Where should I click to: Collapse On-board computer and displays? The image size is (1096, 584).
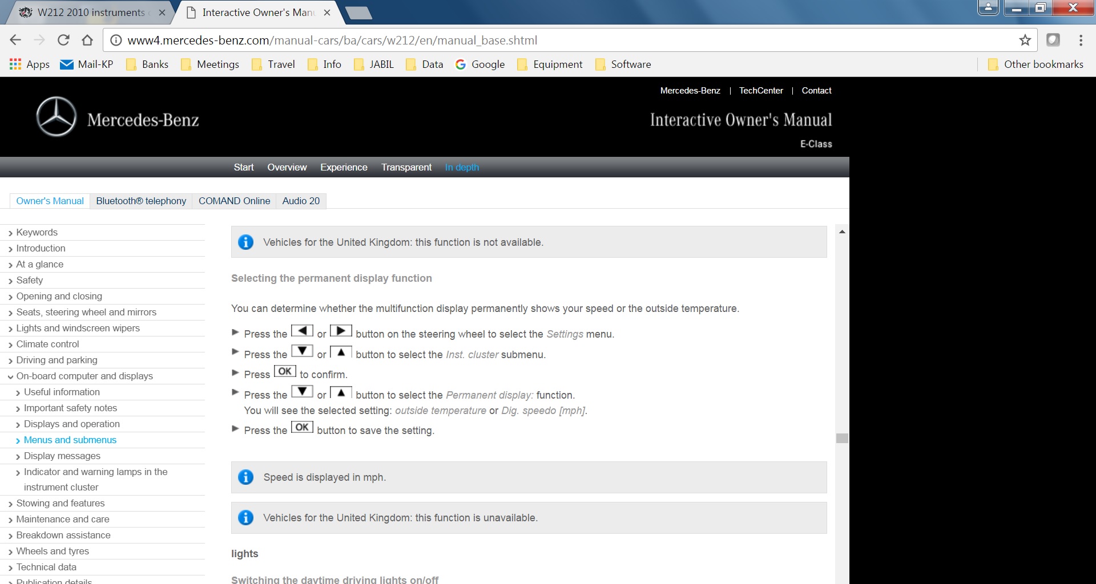point(84,376)
